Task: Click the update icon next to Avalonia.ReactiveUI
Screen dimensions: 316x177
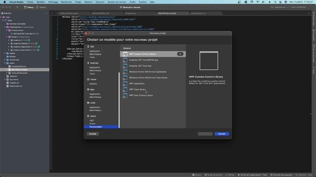Action: point(38,50)
